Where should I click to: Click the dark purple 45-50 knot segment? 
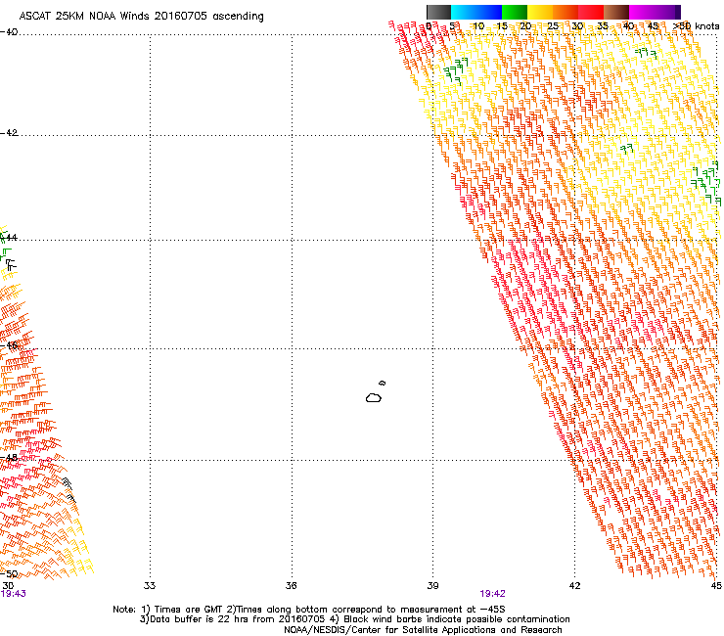tap(667, 12)
